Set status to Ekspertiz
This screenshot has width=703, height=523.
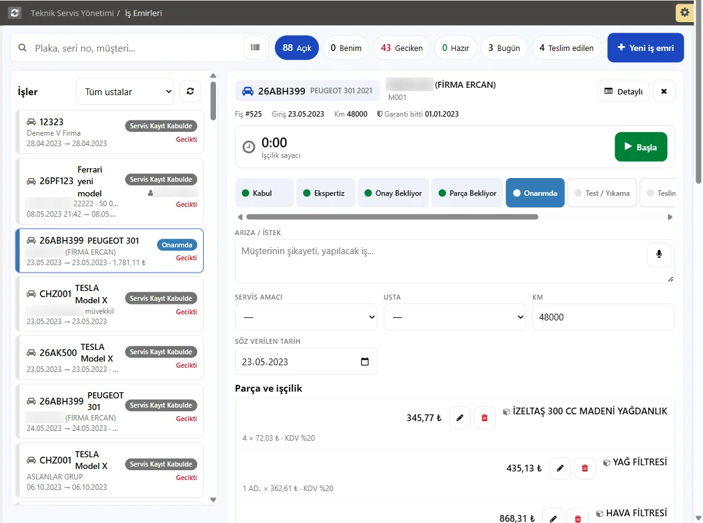pyautogui.click(x=326, y=193)
